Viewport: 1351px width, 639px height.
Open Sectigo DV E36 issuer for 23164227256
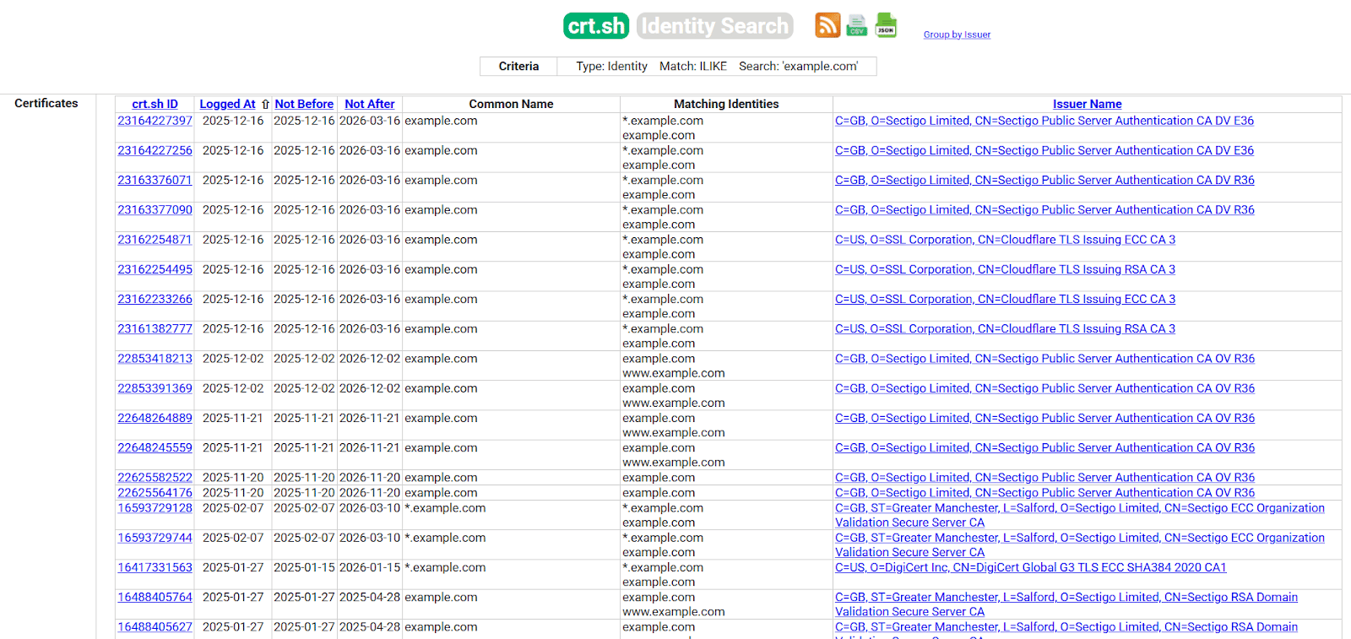coord(1044,150)
